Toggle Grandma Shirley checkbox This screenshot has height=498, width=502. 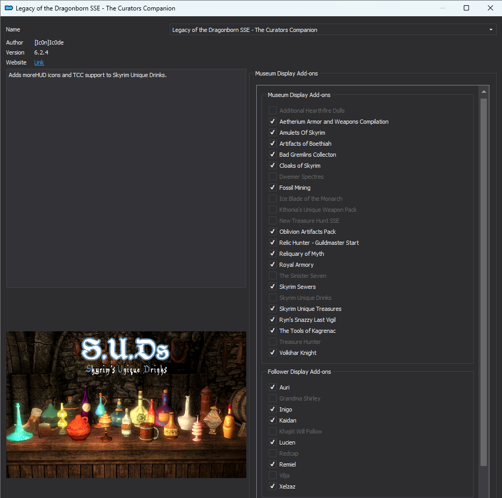pyautogui.click(x=272, y=398)
